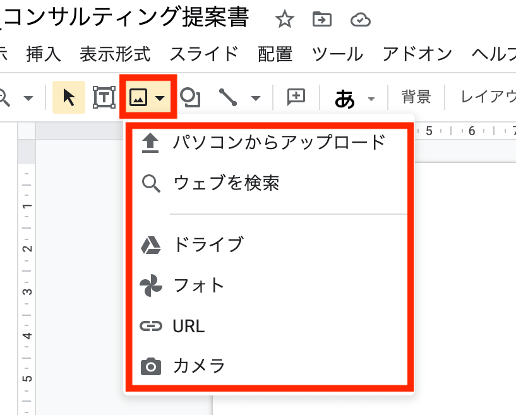Open the 配置 menu
Screen dimensions: 516x415
coord(275,54)
